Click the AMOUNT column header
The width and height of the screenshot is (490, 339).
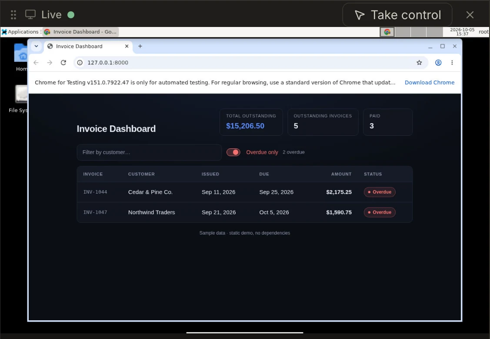point(341,174)
